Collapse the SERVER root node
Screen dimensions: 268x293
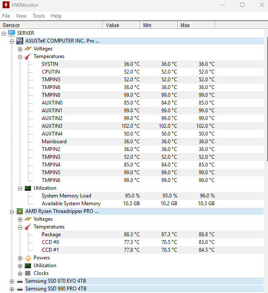coord(3,34)
